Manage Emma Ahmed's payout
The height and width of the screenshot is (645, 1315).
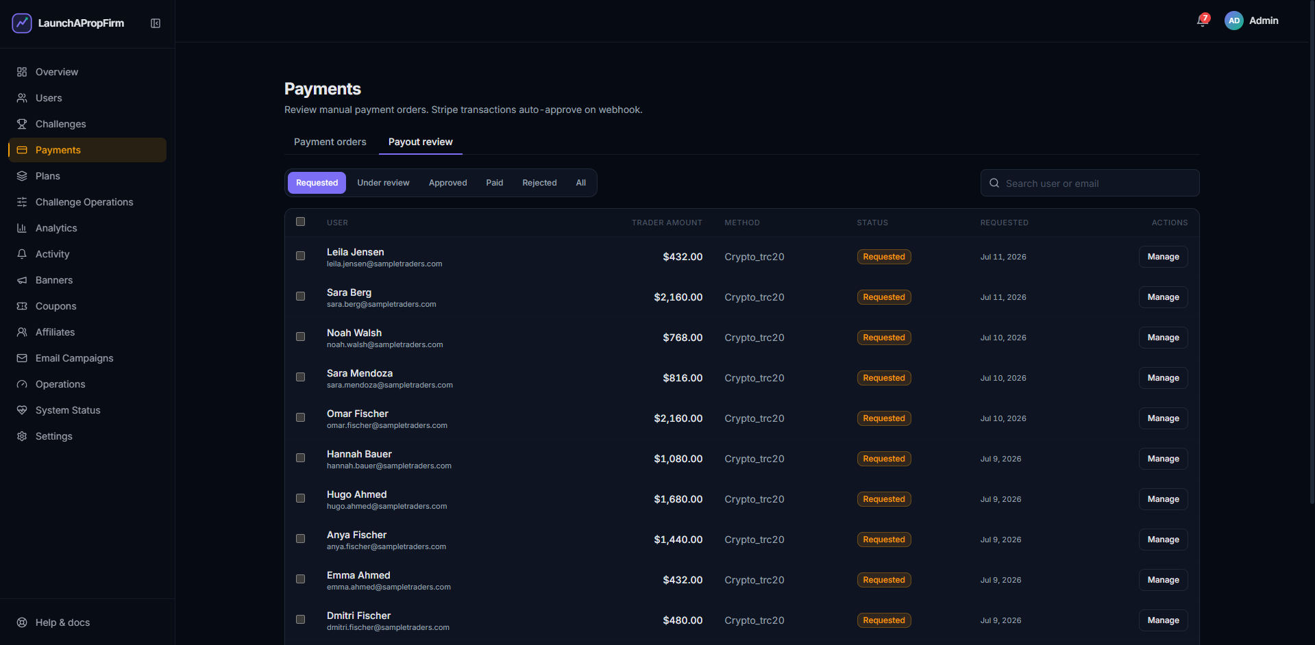pos(1163,580)
